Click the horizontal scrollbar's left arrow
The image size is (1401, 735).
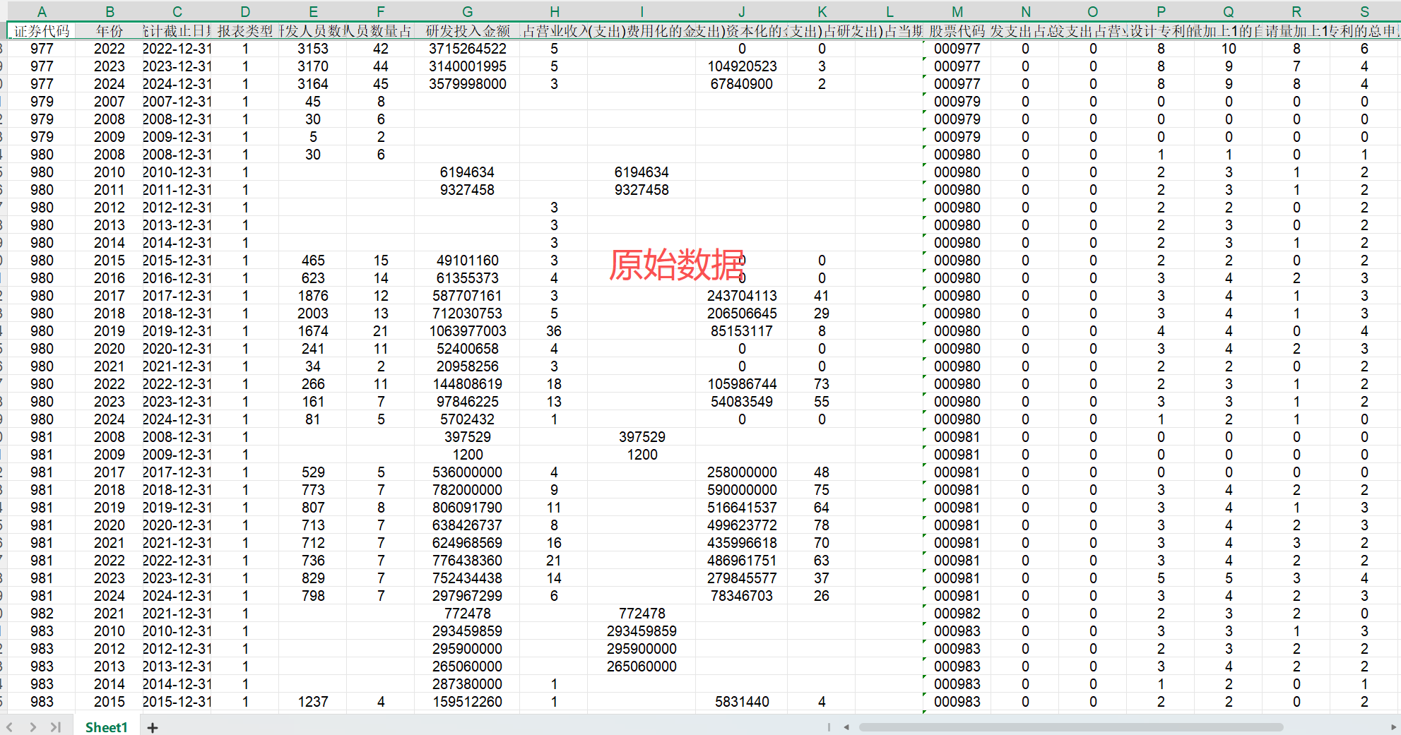click(x=846, y=727)
